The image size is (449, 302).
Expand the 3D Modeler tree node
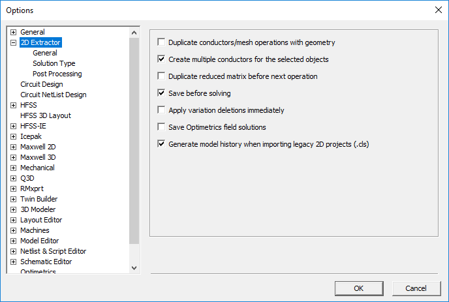[13, 210]
